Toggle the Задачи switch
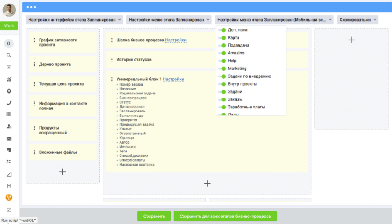Viewport: 392px width, 224px height. click(x=222, y=92)
